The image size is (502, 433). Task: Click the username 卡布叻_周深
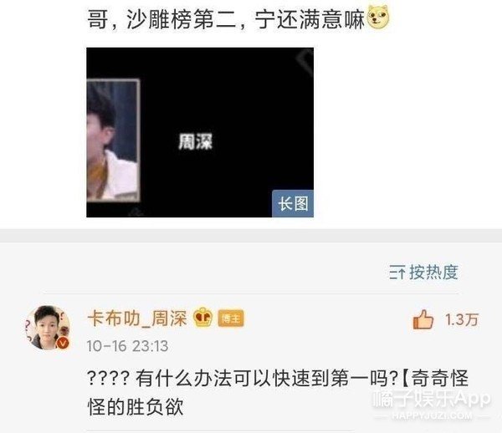point(137,318)
